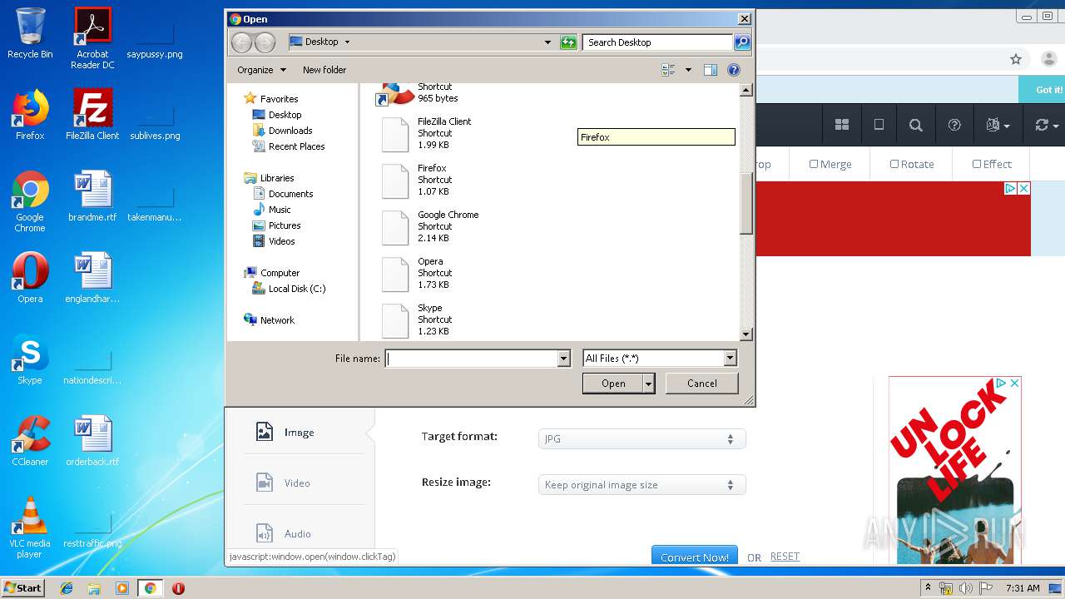Open language dropdown in website toolbar
The image size is (1065, 599).
pos(998,125)
